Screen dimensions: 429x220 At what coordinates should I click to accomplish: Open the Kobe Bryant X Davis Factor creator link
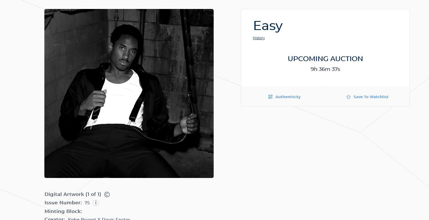pos(99,218)
